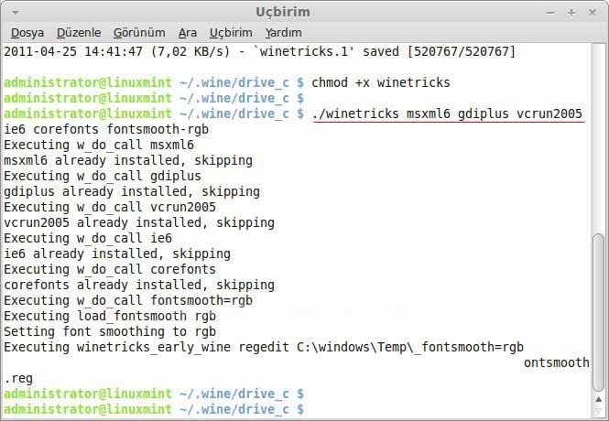Image resolution: width=609 pixels, height=421 pixels.
Task: Open the Görünüm menu
Action: [138, 32]
